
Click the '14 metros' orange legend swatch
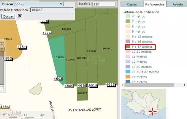pos(128,77)
